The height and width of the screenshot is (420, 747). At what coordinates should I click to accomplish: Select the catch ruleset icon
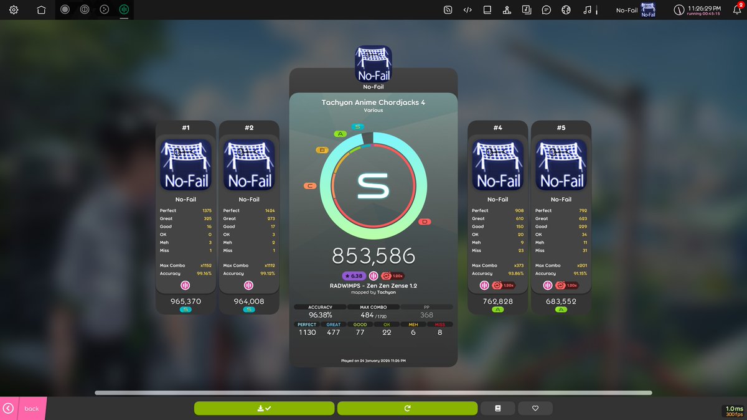coord(105,10)
